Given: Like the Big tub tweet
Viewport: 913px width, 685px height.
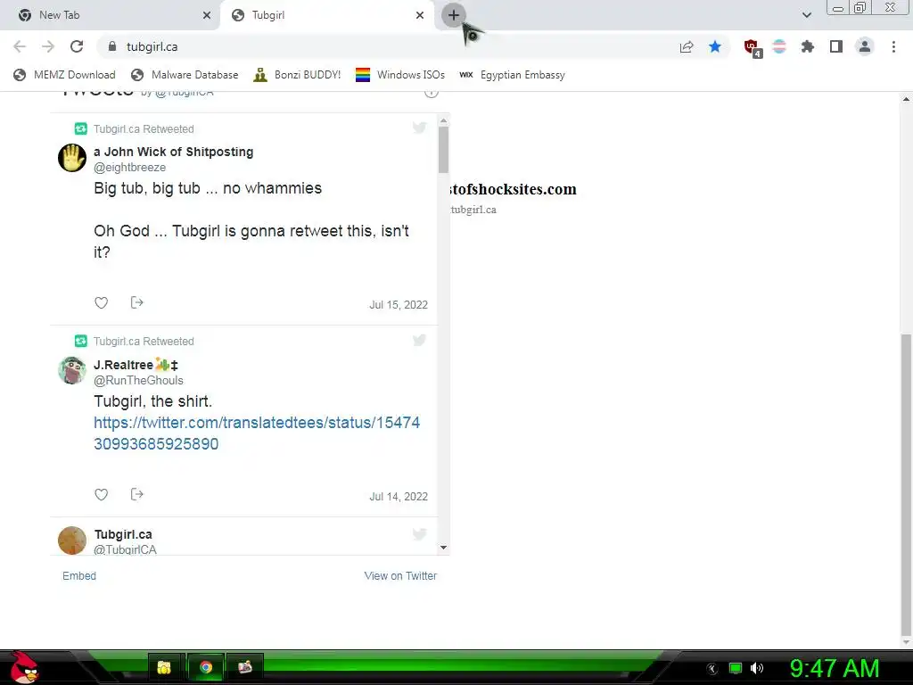Looking at the screenshot, I should 102,303.
